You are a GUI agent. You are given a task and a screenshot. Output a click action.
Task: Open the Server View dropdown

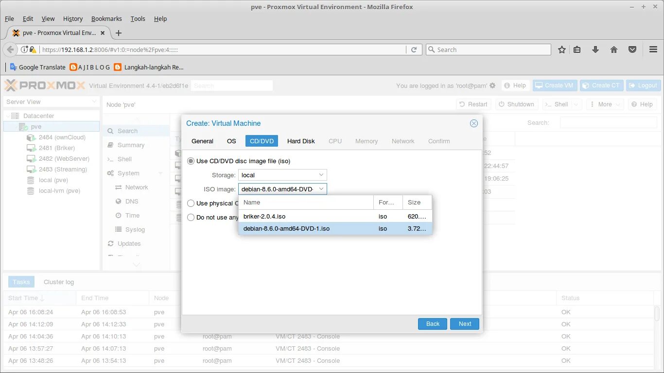[52, 102]
